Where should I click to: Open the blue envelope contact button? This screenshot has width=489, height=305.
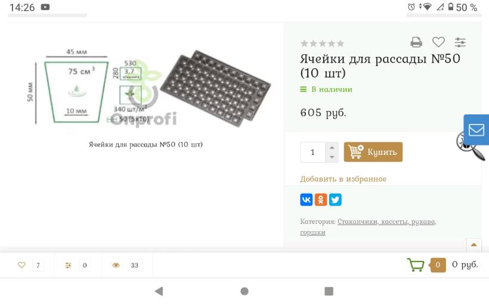point(476,130)
